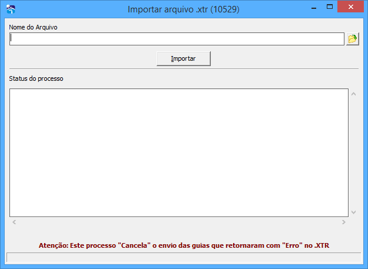Click the scroll up arrow of status box
This screenshot has width=368, height=269.
click(x=354, y=94)
